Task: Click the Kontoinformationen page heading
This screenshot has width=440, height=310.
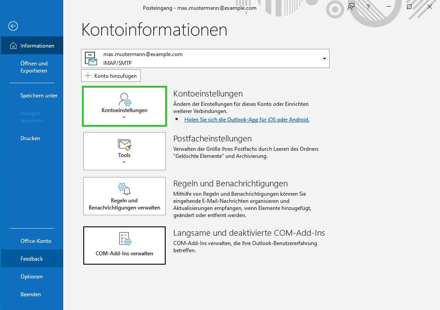Action: click(155, 29)
